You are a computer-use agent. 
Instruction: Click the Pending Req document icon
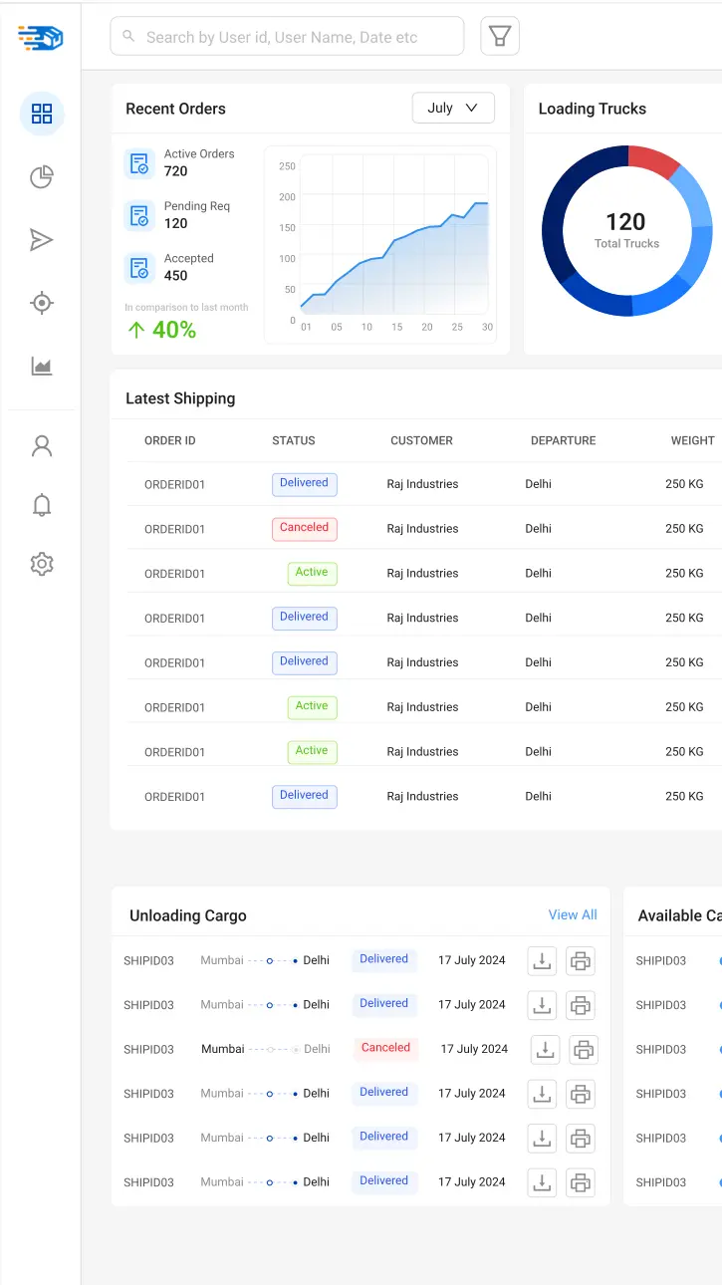click(138, 215)
